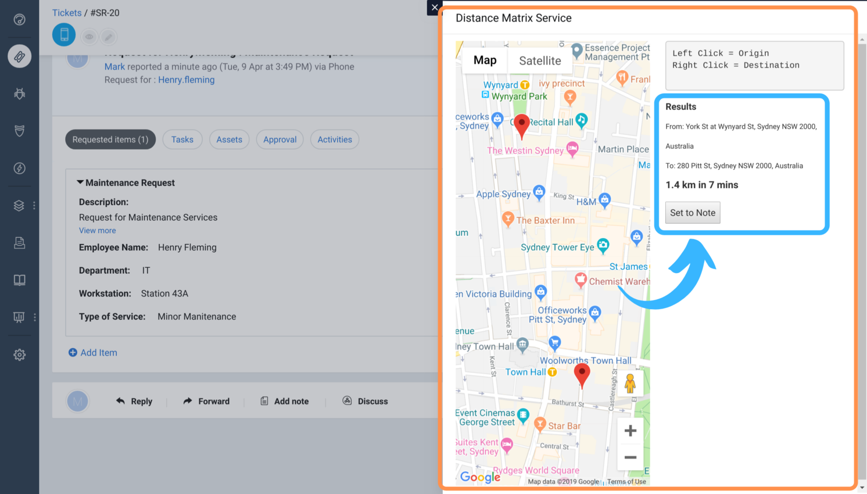This screenshot has width=867, height=494.
Task: Open the Dashboard from the sidebar
Action: [x=19, y=19]
